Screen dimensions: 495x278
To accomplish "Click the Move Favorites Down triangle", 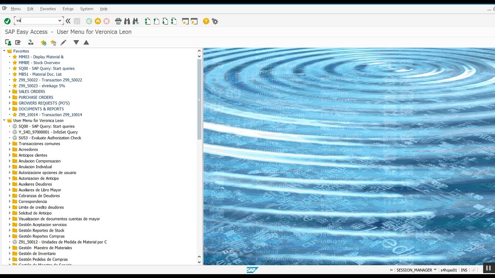I will (76, 42).
